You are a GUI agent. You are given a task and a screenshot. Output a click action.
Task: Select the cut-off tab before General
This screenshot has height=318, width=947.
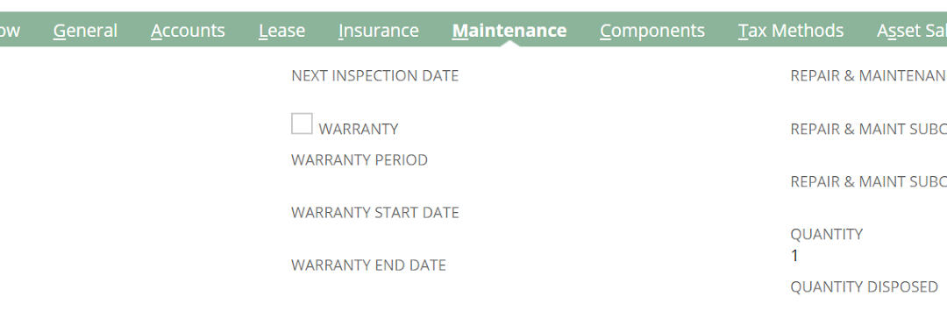pos(11,30)
